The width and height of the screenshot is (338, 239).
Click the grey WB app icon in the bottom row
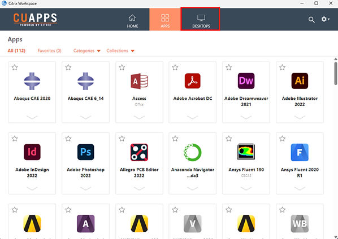pos(300,224)
